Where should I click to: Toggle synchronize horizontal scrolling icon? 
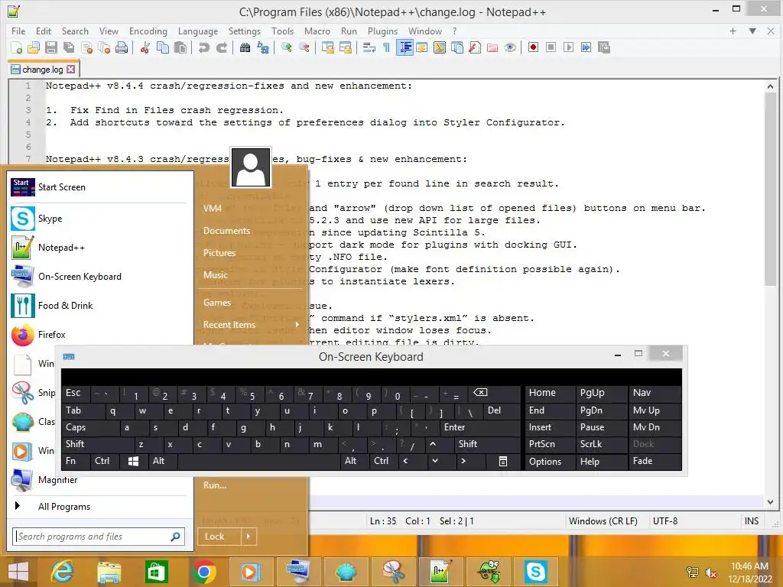point(345,48)
